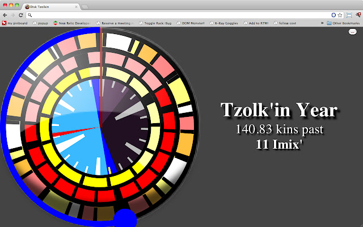Click the 'Tzolk'in Year' heading
Viewport: 363px width, 227px height.
click(x=279, y=110)
